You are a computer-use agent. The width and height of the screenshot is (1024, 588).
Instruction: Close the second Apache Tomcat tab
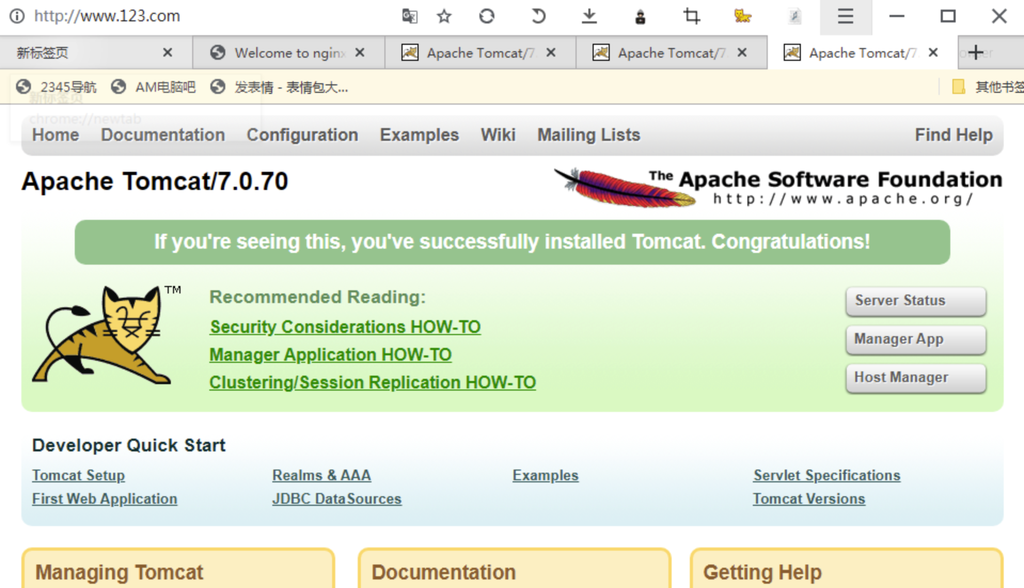[x=742, y=52]
